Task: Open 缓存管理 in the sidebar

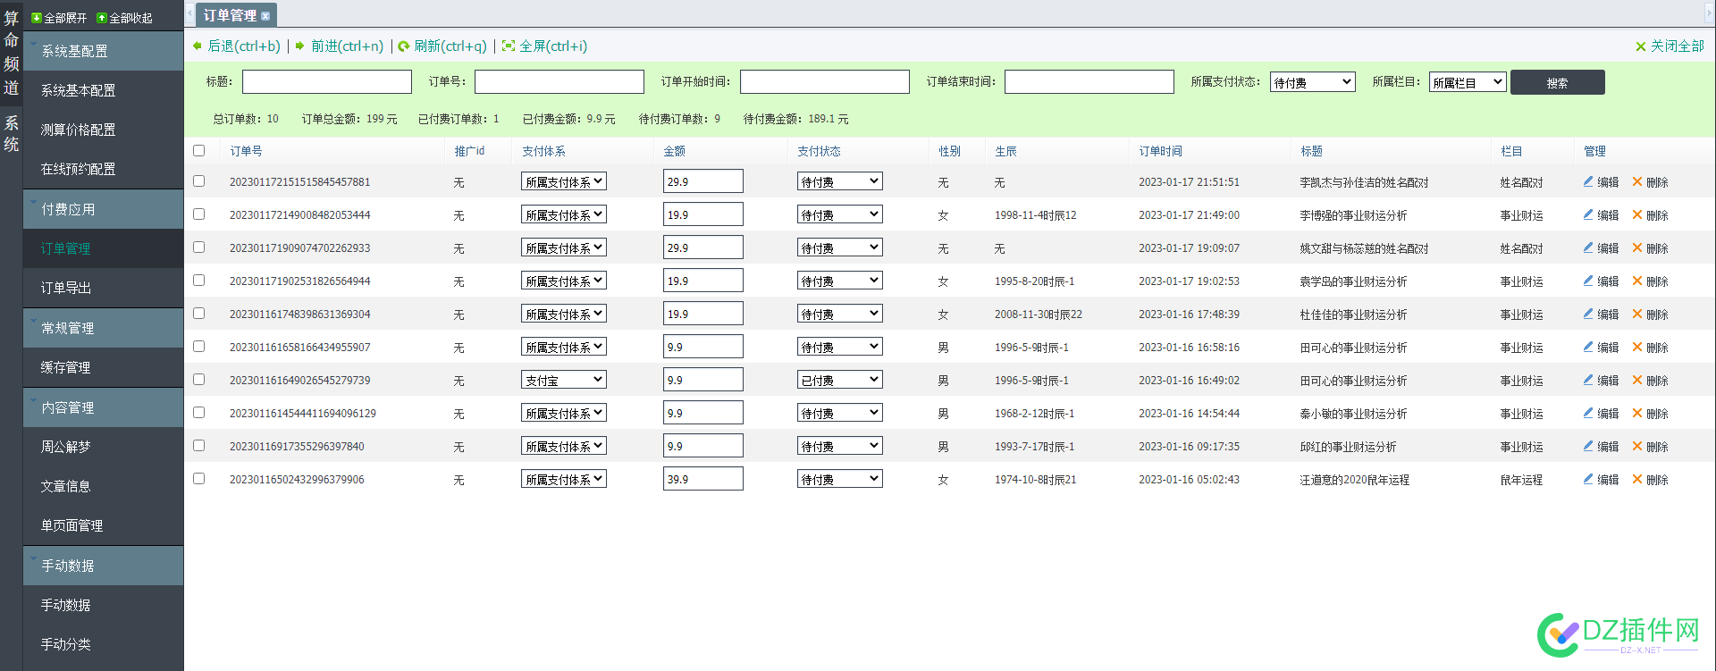Action: point(66,367)
